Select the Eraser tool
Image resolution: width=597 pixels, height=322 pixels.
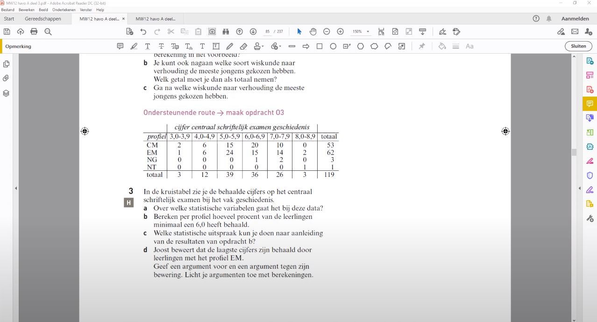[243, 46]
